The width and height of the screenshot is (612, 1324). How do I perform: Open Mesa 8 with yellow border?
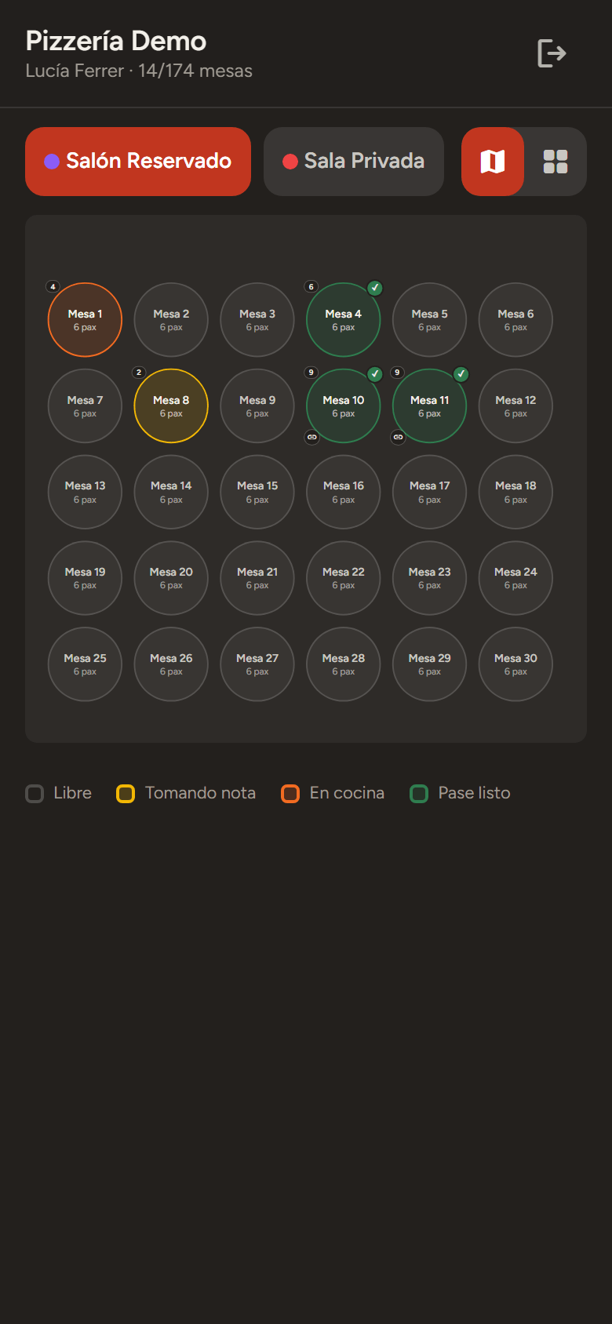click(x=171, y=406)
